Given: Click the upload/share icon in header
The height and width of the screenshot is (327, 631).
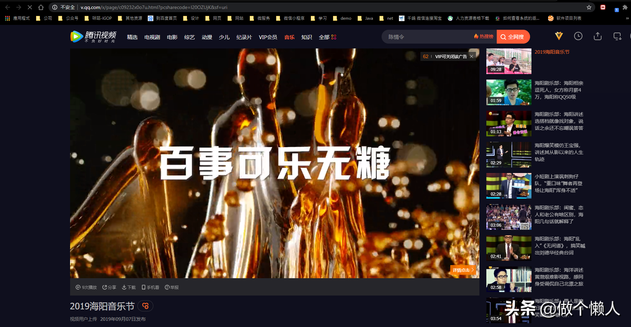Looking at the screenshot, I should (x=597, y=36).
